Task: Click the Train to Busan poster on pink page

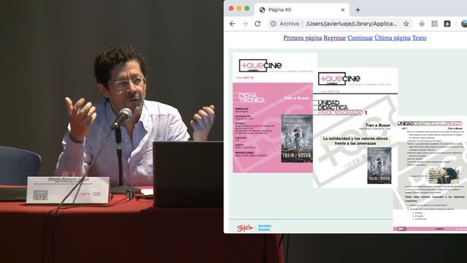Action: point(297,138)
